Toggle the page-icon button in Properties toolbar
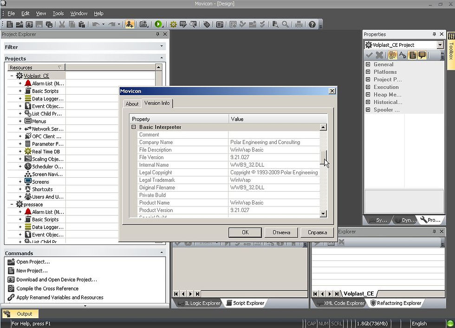The image size is (455, 328). coord(412,55)
